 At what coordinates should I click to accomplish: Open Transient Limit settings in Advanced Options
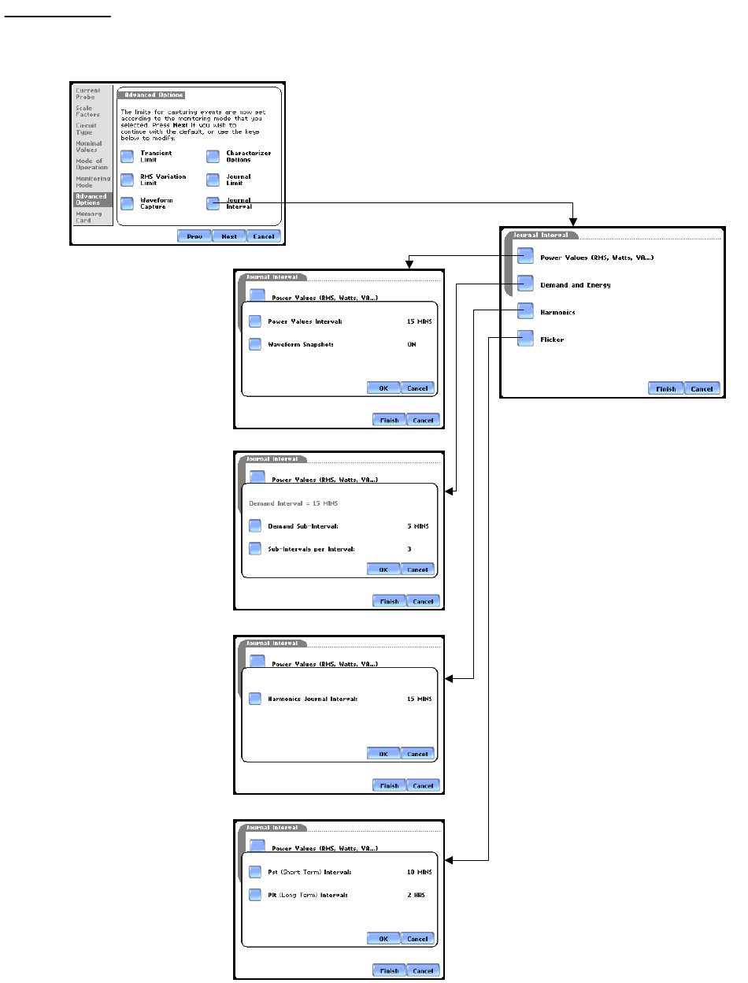pyautogui.click(x=127, y=155)
